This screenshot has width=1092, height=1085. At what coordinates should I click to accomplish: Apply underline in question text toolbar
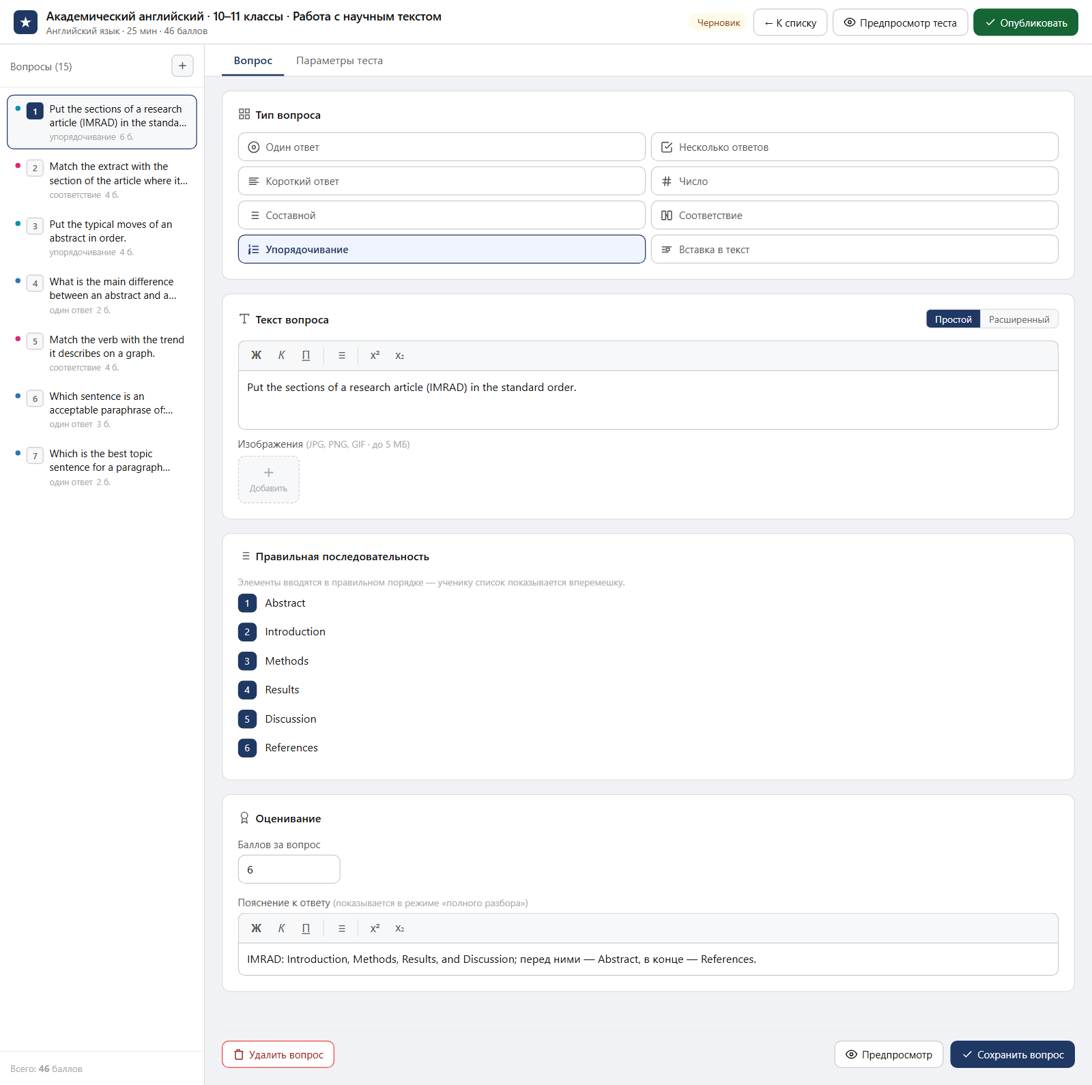306,356
